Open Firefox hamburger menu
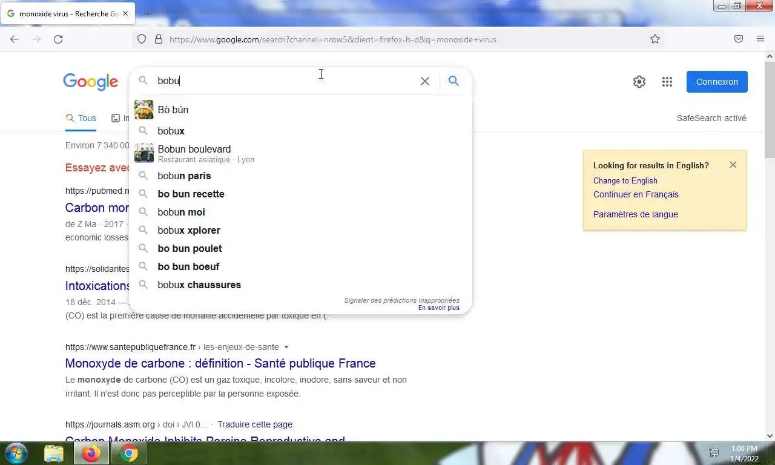 (760, 39)
